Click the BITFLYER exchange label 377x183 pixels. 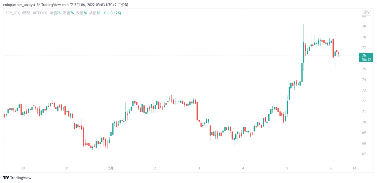(x=40, y=13)
